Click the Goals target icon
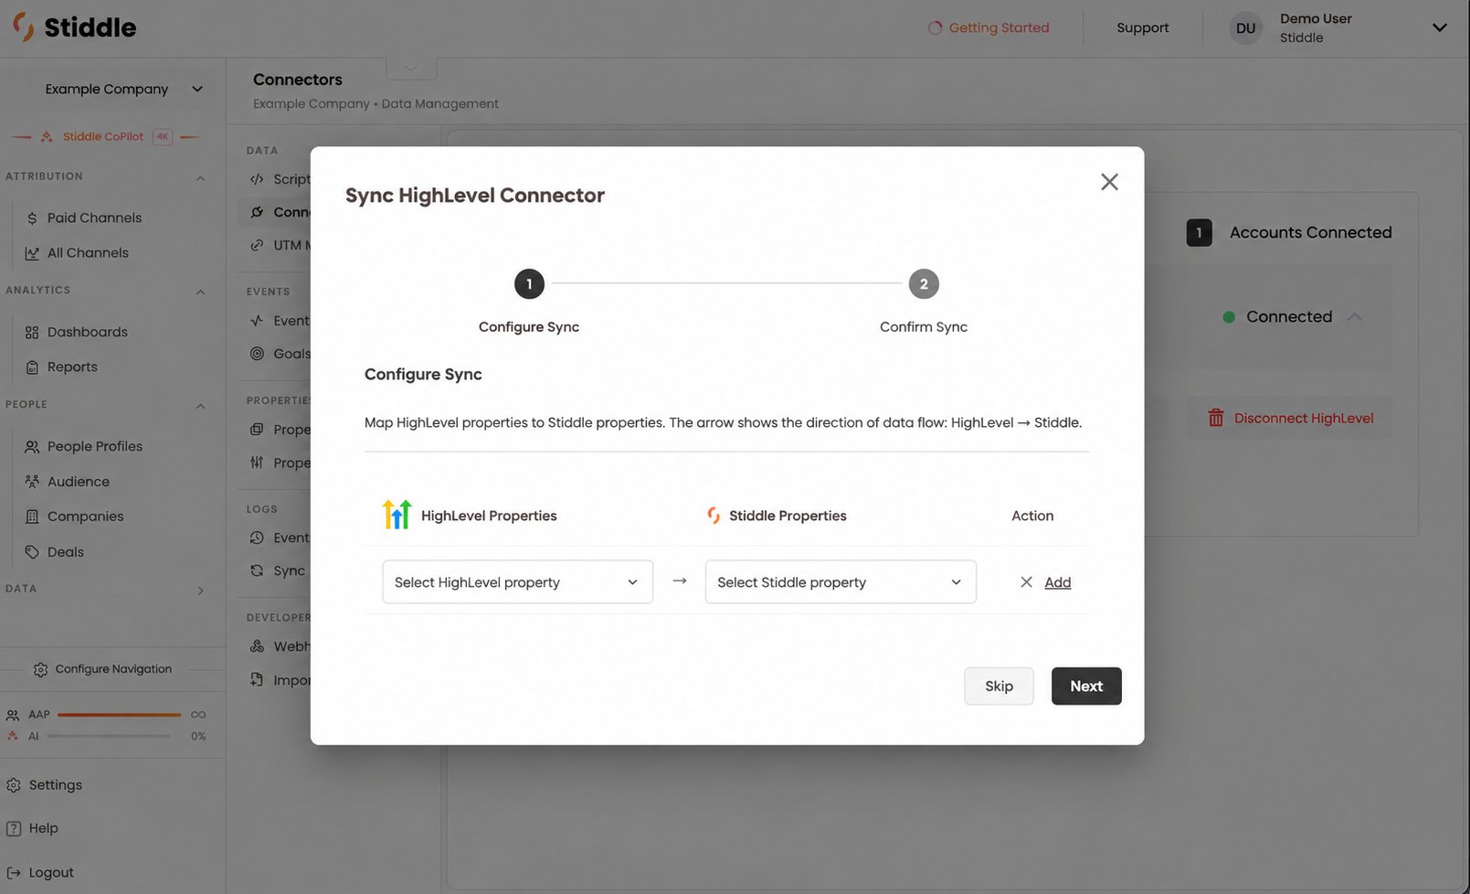1470x894 pixels. [x=257, y=354]
